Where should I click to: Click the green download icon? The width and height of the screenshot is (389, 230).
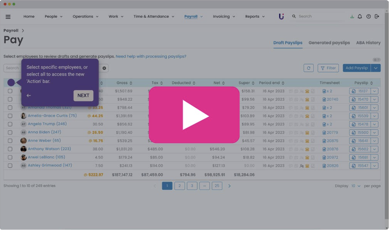click(352, 17)
